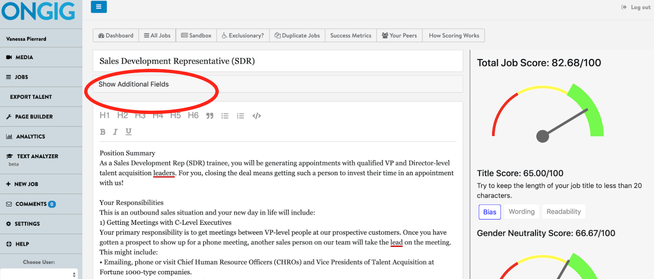Open Help in the sidebar

(x=41, y=244)
